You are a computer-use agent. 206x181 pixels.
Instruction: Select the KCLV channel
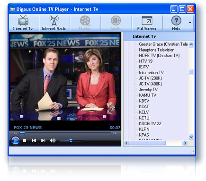click(x=144, y=112)
